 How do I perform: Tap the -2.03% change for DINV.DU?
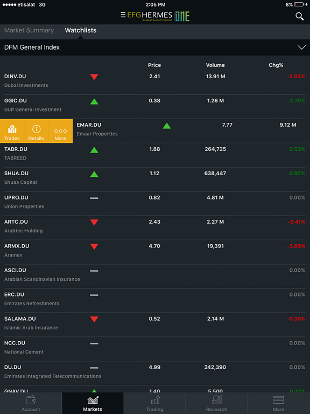(296, 77)
